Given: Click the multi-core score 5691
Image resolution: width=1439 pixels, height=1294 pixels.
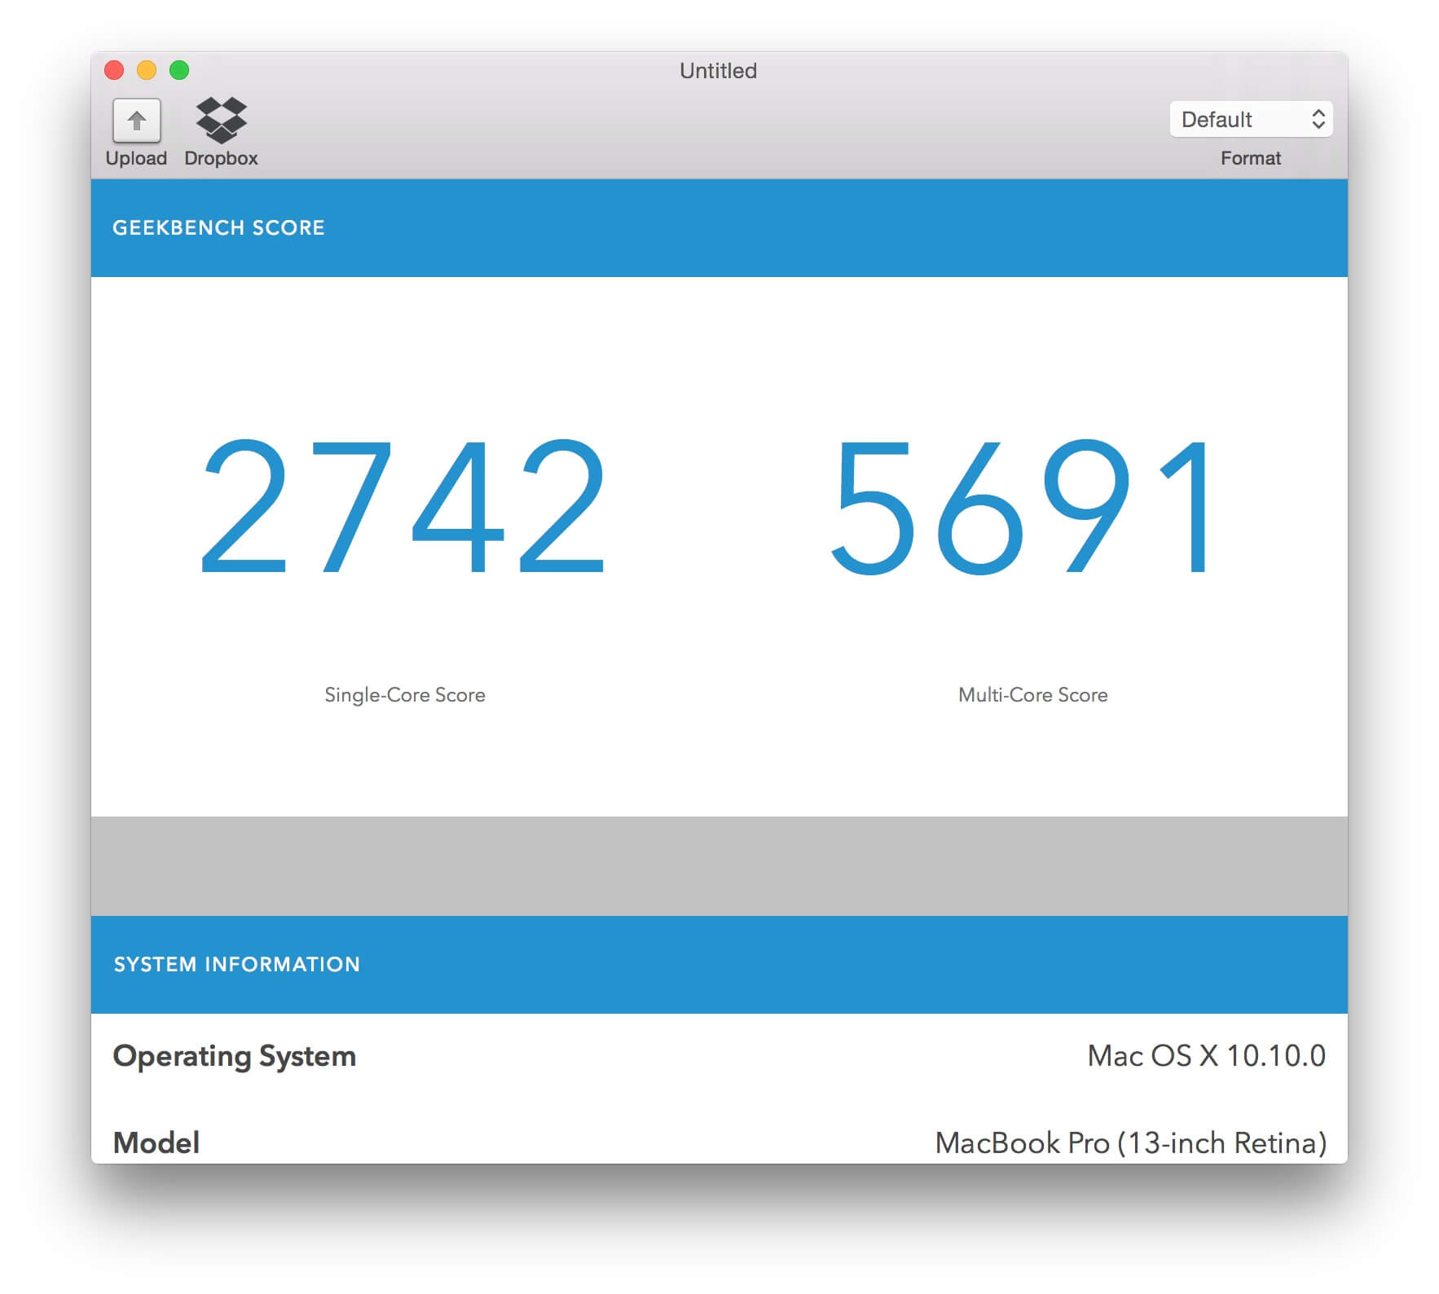Looking at the screenshot, I should 1021,505.
